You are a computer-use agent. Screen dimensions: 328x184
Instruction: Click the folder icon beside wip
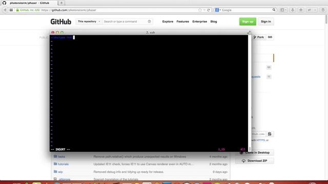[55, 172]
